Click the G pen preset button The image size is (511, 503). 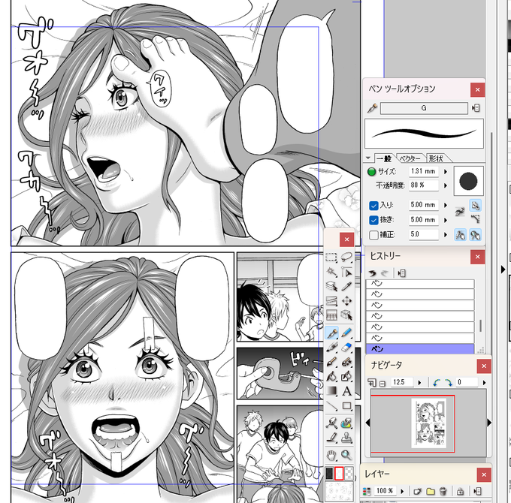pos(424,108)
